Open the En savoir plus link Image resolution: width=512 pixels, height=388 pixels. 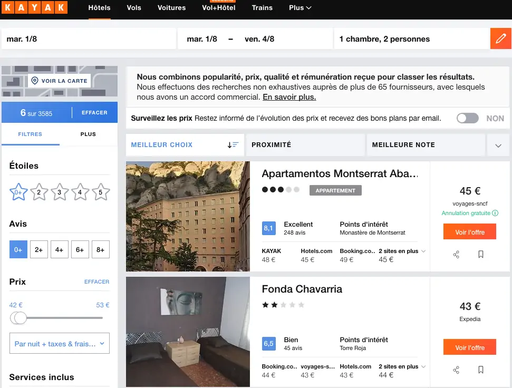click(x=289, y=97)
